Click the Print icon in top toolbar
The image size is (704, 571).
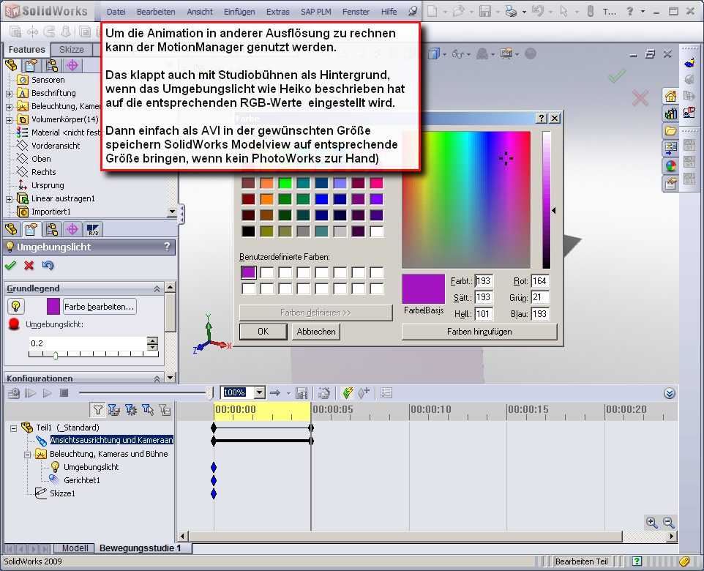(x=511, y=11)
